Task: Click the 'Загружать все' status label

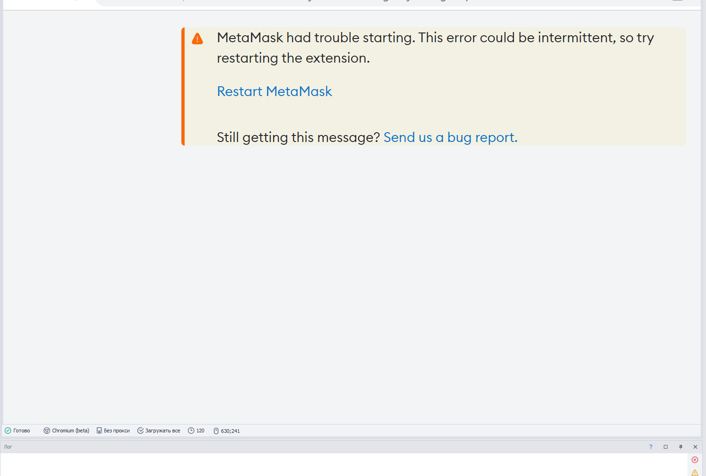Action: (x=163, y=431)
